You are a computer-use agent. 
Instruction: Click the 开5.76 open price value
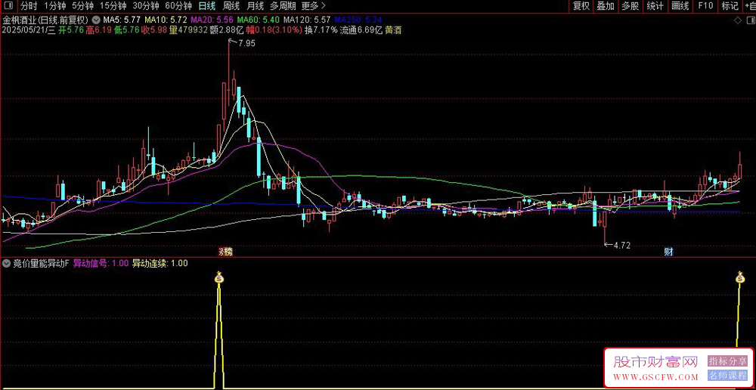tap(71, 30)
